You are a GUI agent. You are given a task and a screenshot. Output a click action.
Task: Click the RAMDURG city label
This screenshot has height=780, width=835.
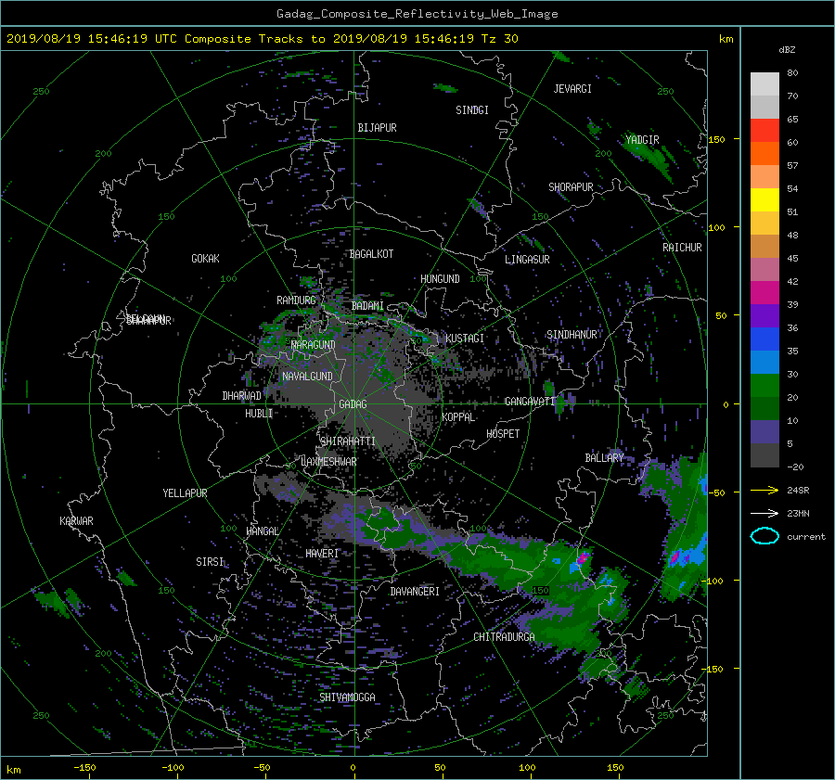click(296, 300)
